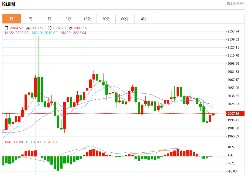Click the 2125.11 price axis label

pos(233,47)
